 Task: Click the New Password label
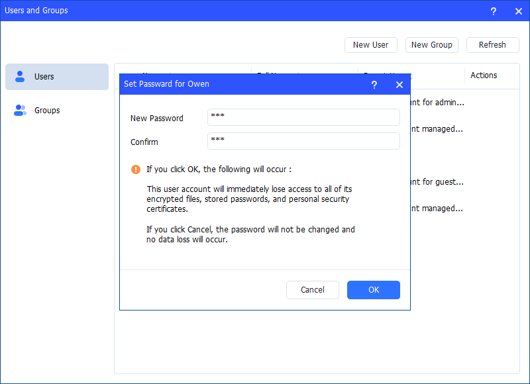157,118
